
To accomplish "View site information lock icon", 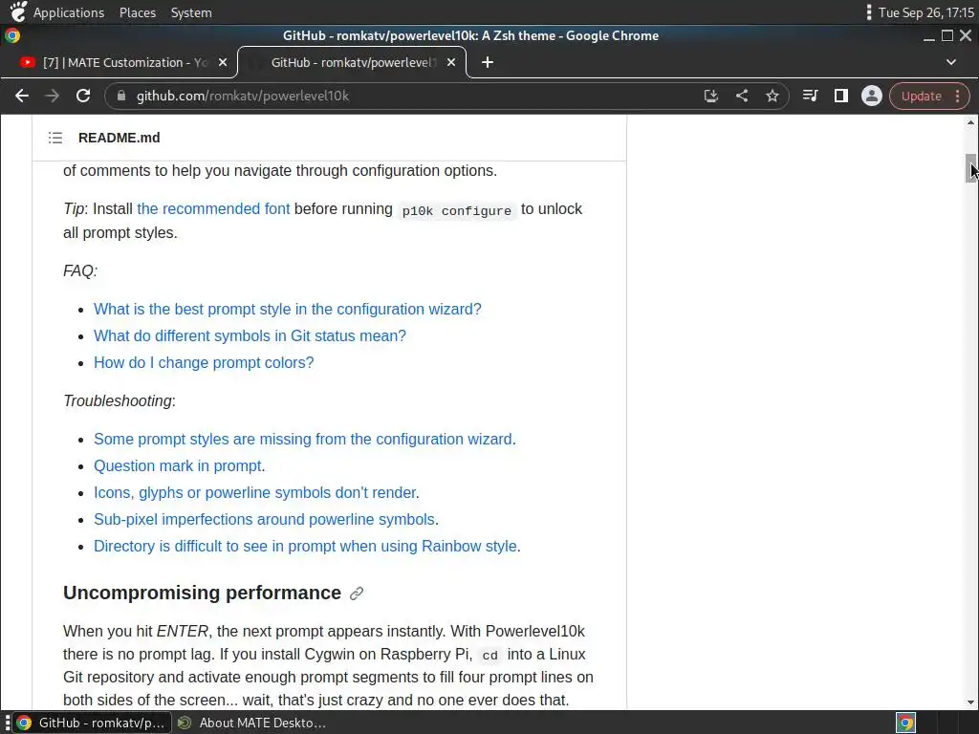I will pyautogui.click(x=121, y=96).
